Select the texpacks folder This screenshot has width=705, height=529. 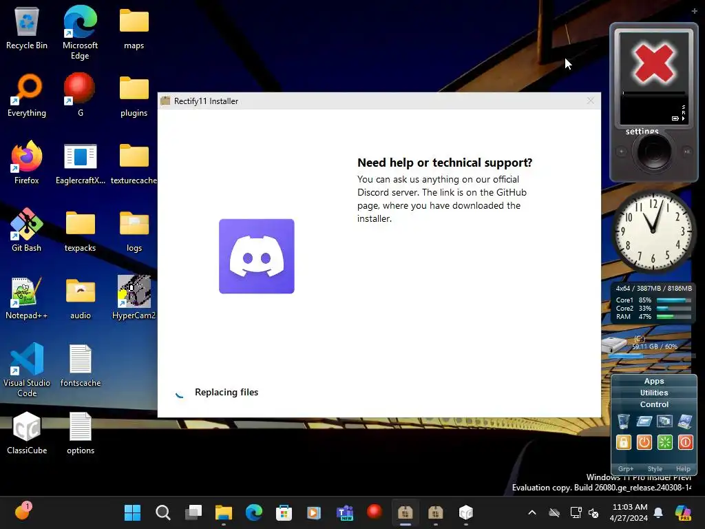click(80, 231)
